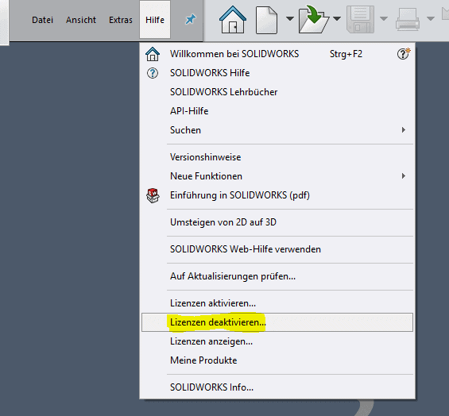The width and height of the screenshot is (449, 416).
Task: Open the Ansicht menu
Action: [81, 20]
